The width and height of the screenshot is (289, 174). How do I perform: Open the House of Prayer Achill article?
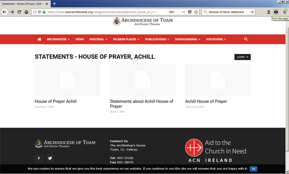[55, 101]
